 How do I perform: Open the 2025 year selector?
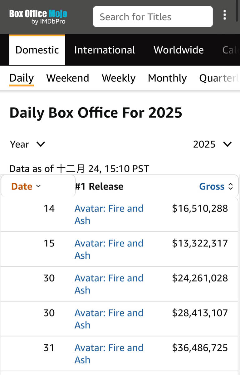pos(212,144)
